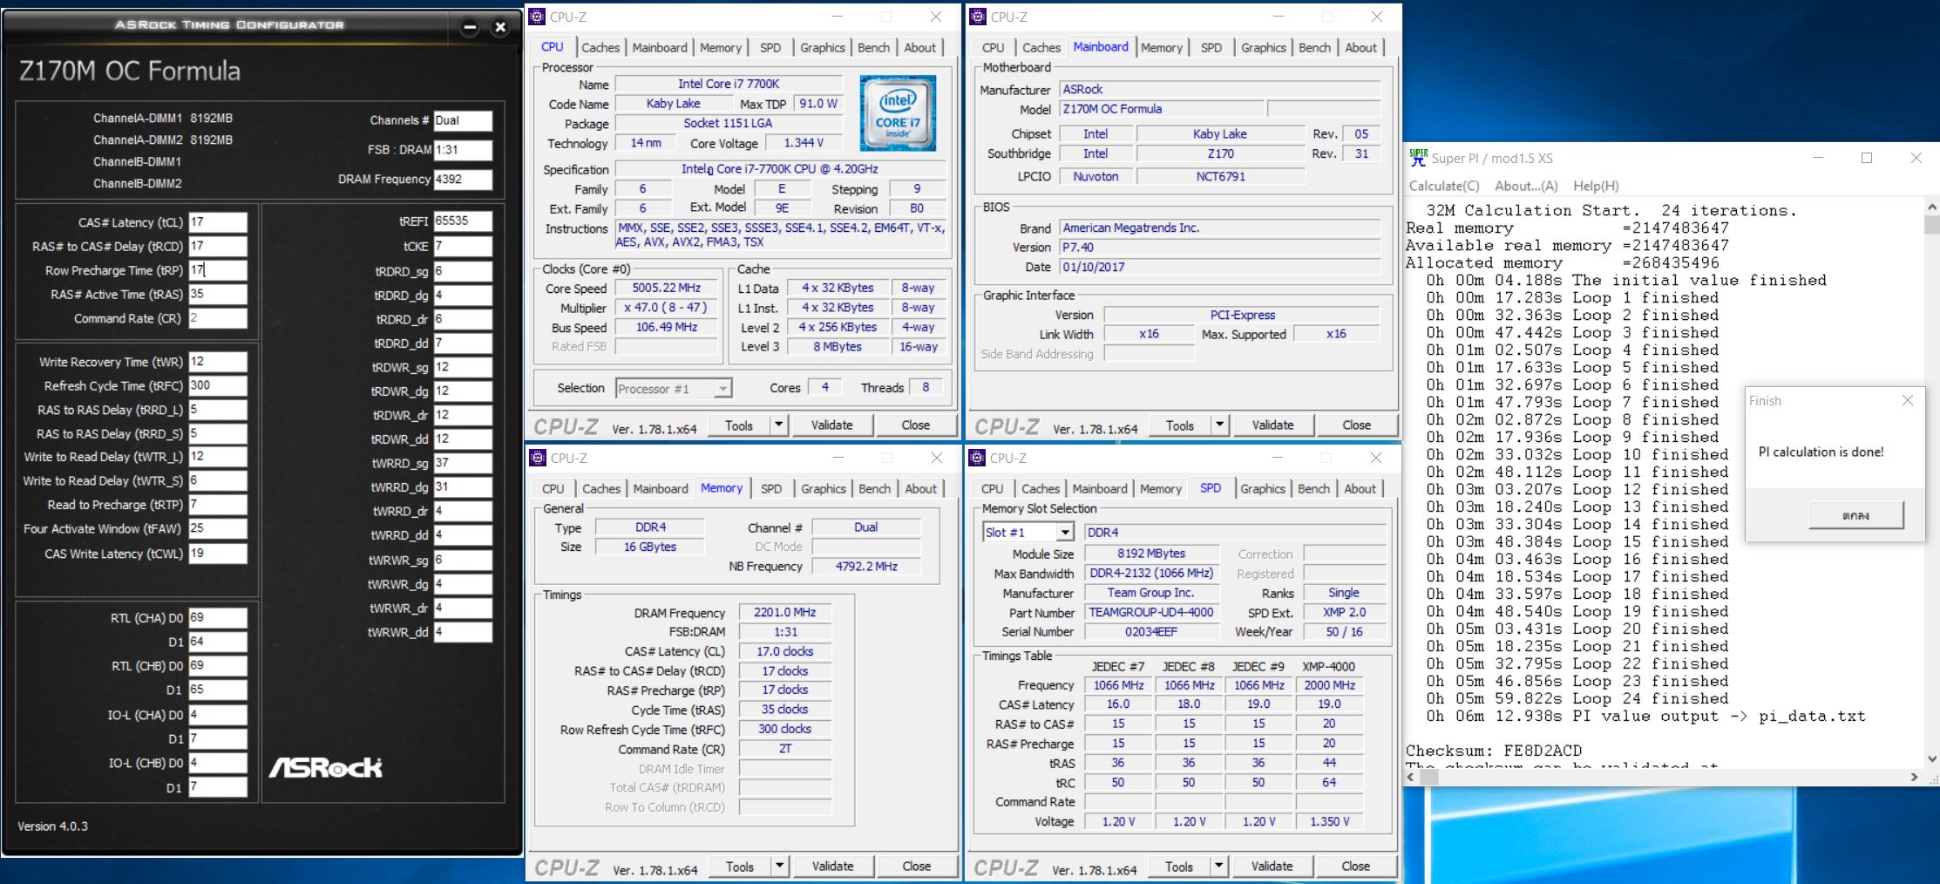This screenshot has width=1940, height=884.
Task: Close the ASRock Timing Configurator window
Action: click(x=500, y=27)
